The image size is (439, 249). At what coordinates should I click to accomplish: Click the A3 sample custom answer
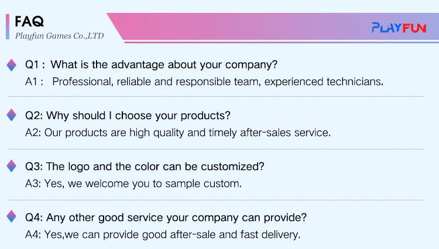click(x=133, y=183)
